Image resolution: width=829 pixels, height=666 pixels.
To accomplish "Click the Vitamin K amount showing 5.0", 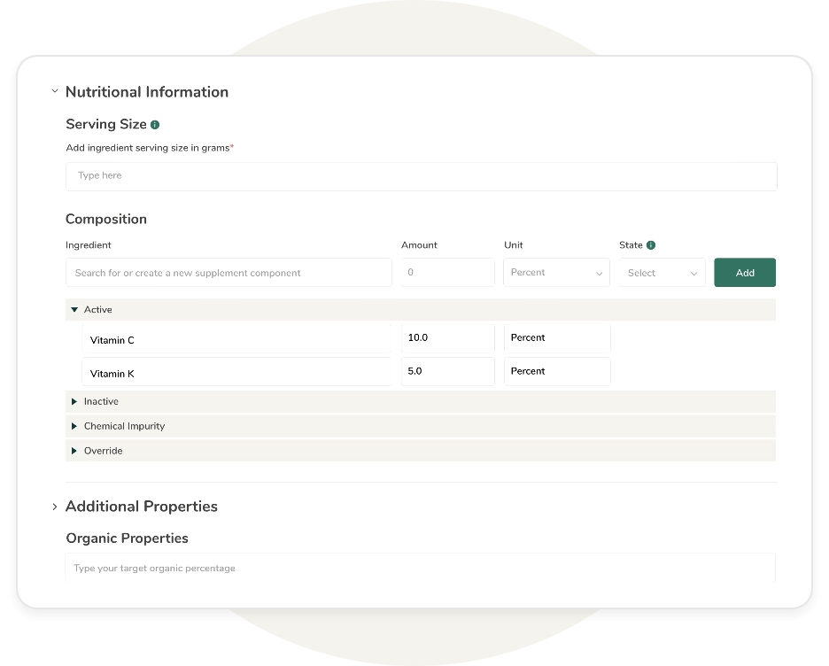I will (x=447, y=371).
